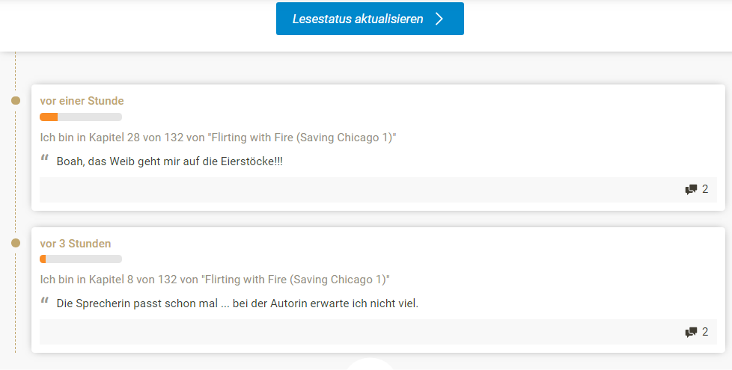Click the chevron arrow on Lesestatus aktualisieren

[x=439, y=19]
